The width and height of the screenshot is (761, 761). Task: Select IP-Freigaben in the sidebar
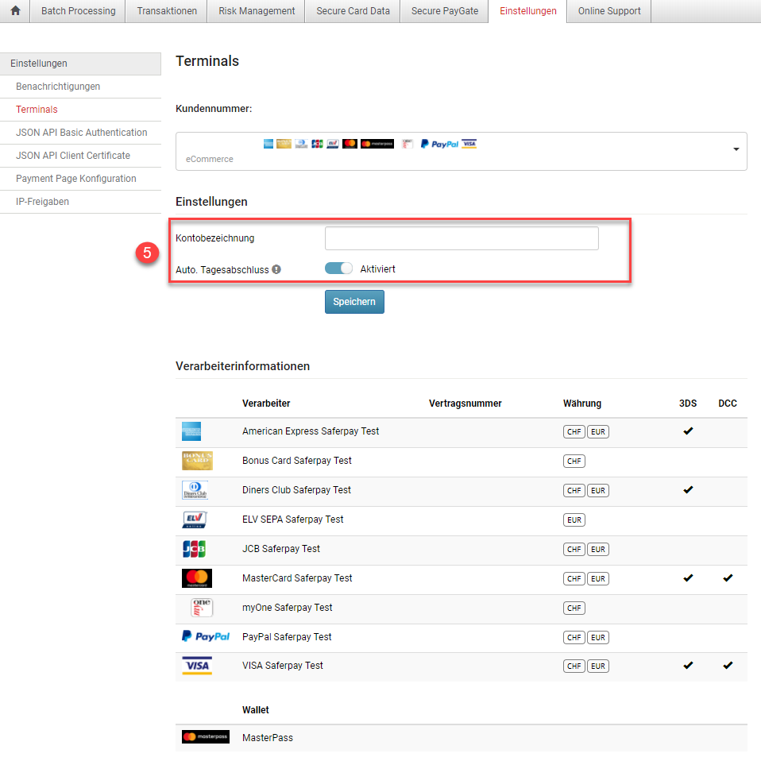(42, 202)
